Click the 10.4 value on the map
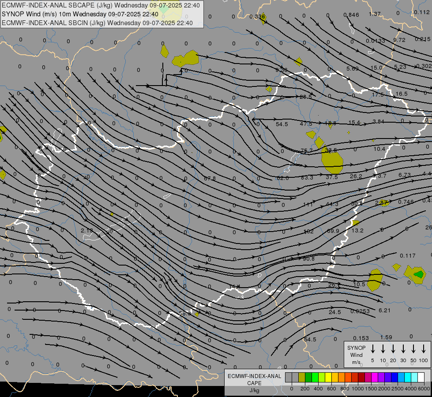 [379, 149]
